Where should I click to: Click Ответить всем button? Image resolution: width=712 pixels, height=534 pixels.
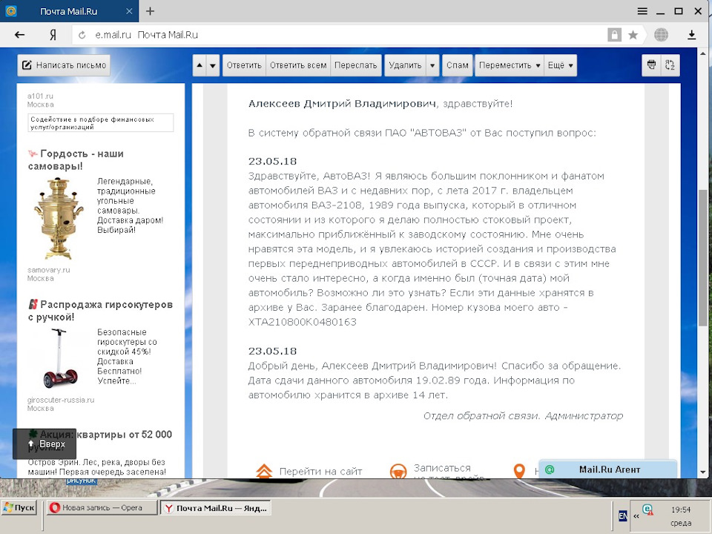298,65
